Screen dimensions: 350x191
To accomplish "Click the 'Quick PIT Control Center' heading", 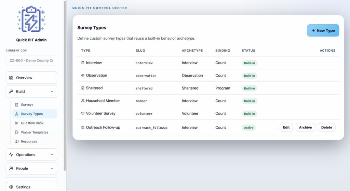I will tap(99, 8).
